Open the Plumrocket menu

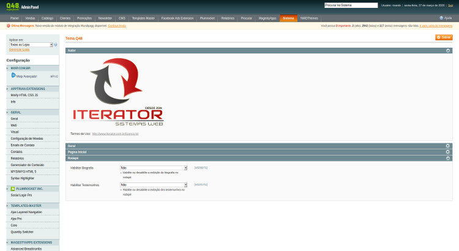(x=207, y=18)
